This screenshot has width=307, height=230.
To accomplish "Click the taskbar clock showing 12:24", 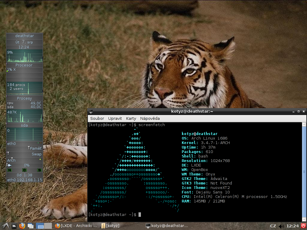I will (292, 226).
